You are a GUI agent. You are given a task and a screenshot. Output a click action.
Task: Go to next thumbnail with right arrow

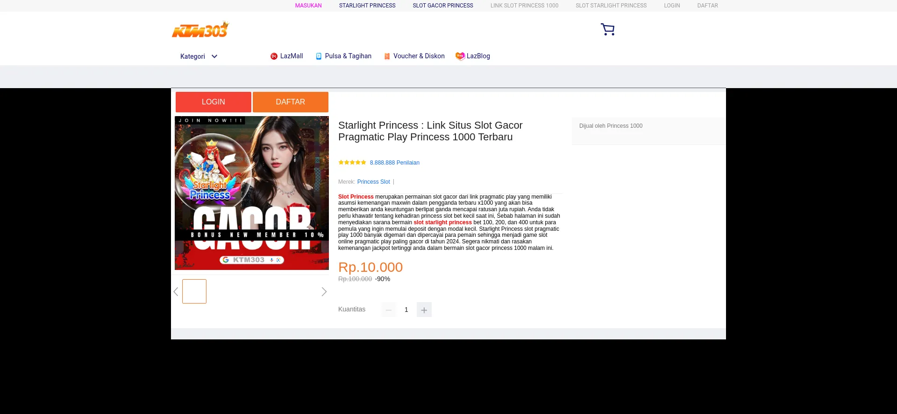324,292
